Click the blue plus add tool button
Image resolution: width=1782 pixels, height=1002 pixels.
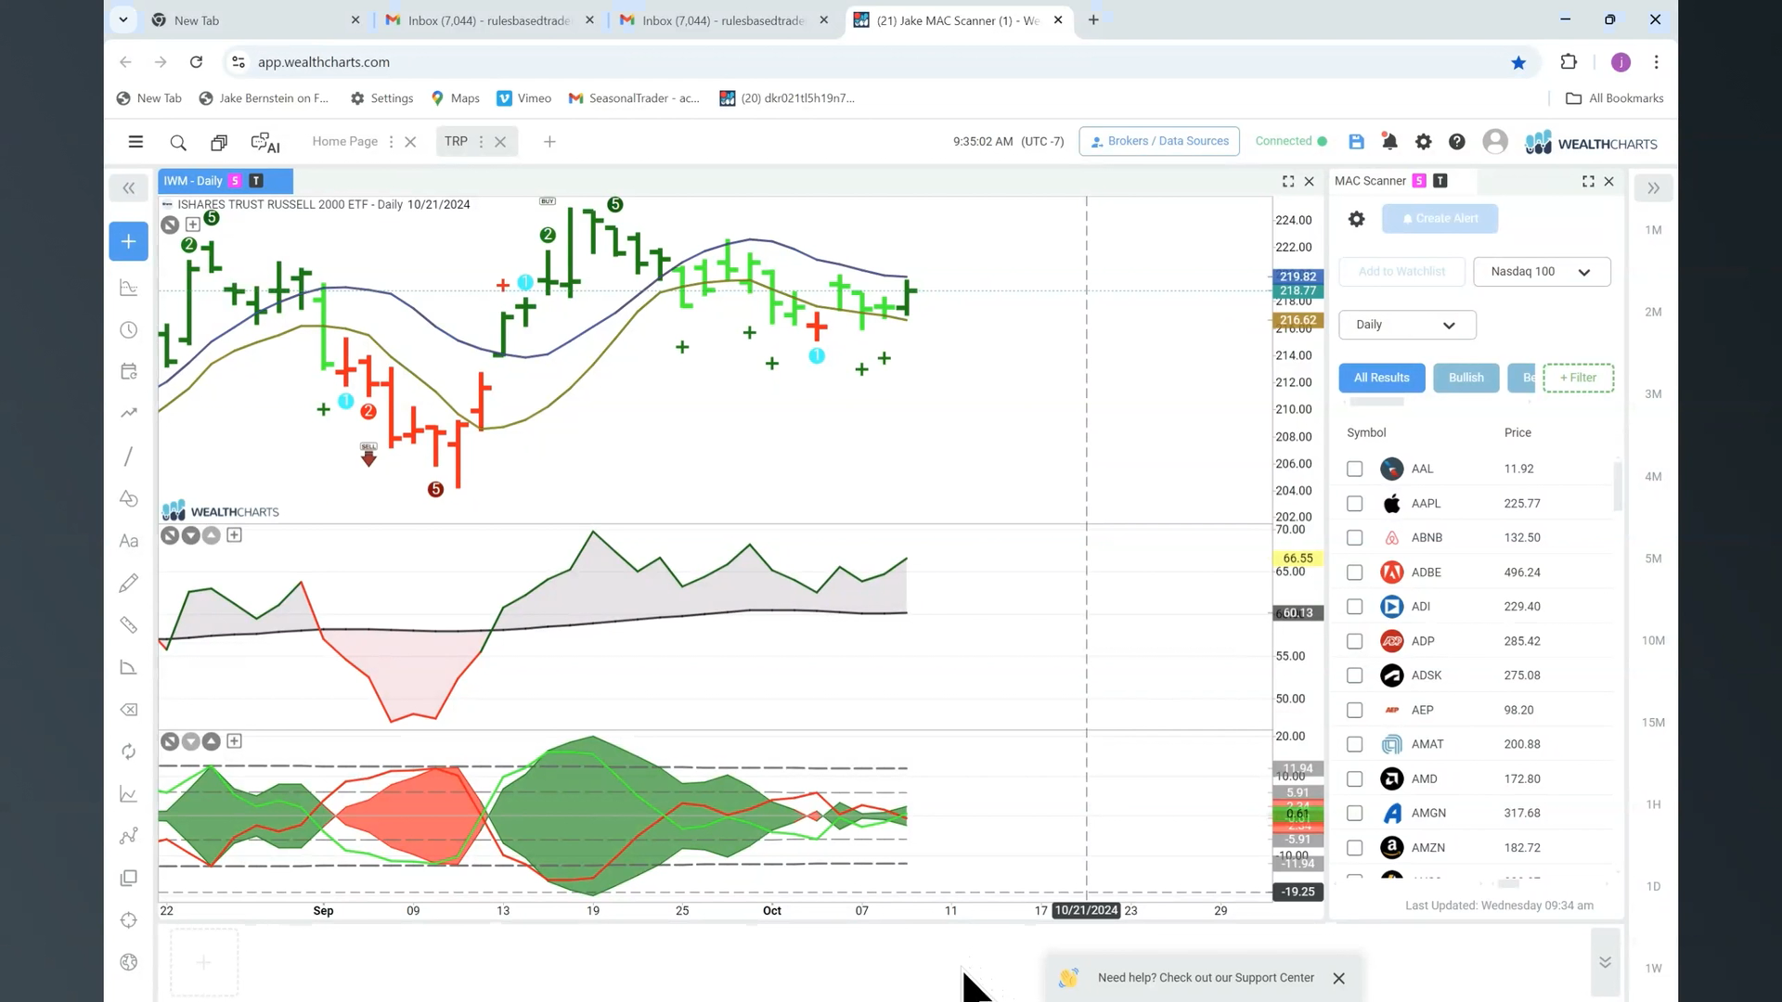point(128,241)
